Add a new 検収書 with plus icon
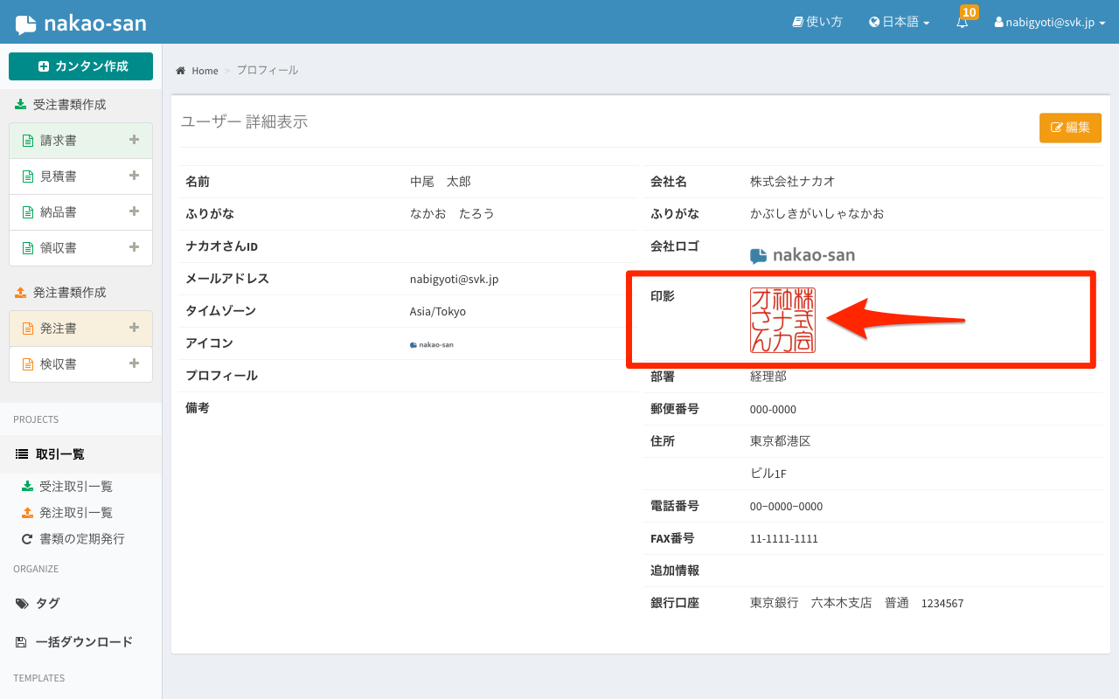The image size is (1119, 699). click(x=134, y=363)
